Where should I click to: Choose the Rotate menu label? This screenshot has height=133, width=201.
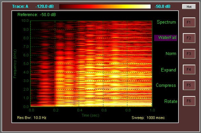pos(171,101)
